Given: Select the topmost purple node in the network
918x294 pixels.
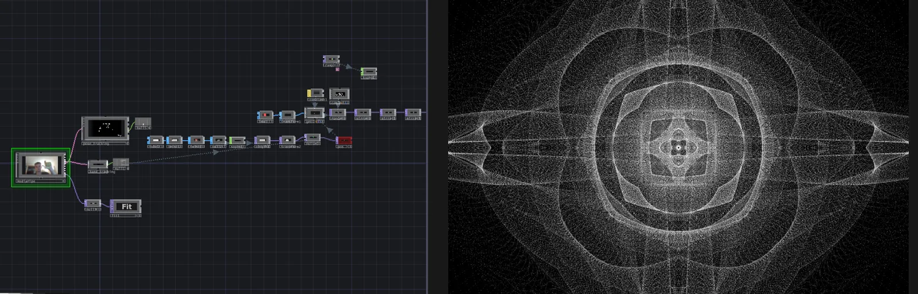Looking at the screenshot, I should (331, 60).
